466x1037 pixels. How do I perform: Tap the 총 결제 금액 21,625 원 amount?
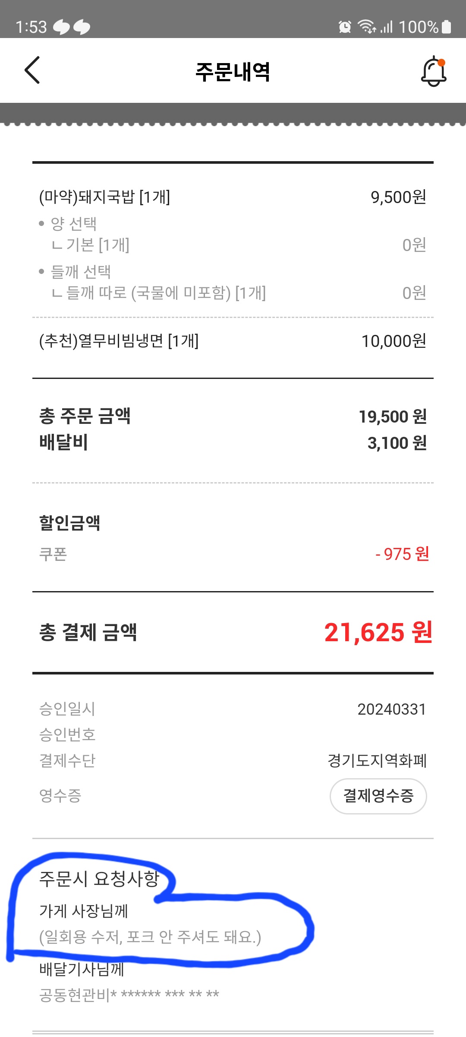(x=378, y=633)
